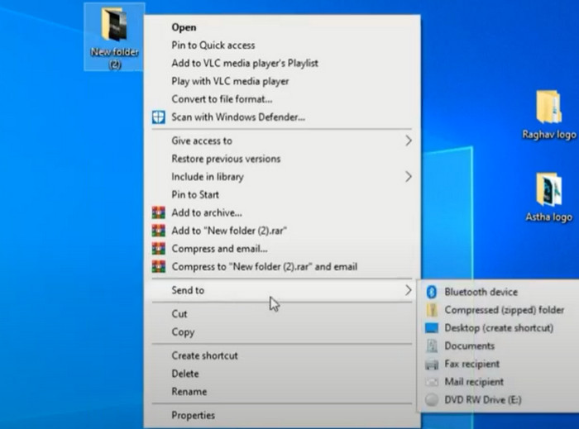The width and height of the screenshot is (579, 429).
Task: Expand the Give access to submenu arrow
Action: [x=408, y=141]
